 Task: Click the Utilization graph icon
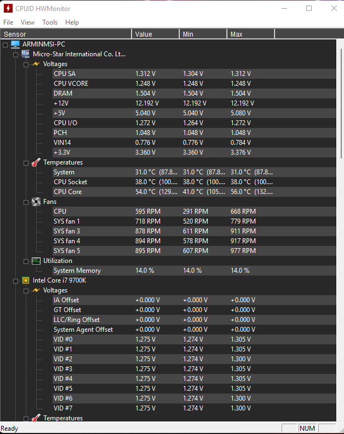(36, 261)
